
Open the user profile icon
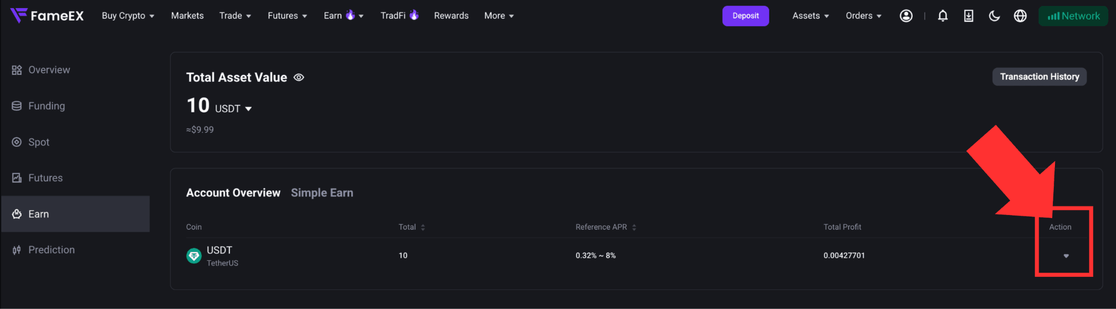click(906, 16)
